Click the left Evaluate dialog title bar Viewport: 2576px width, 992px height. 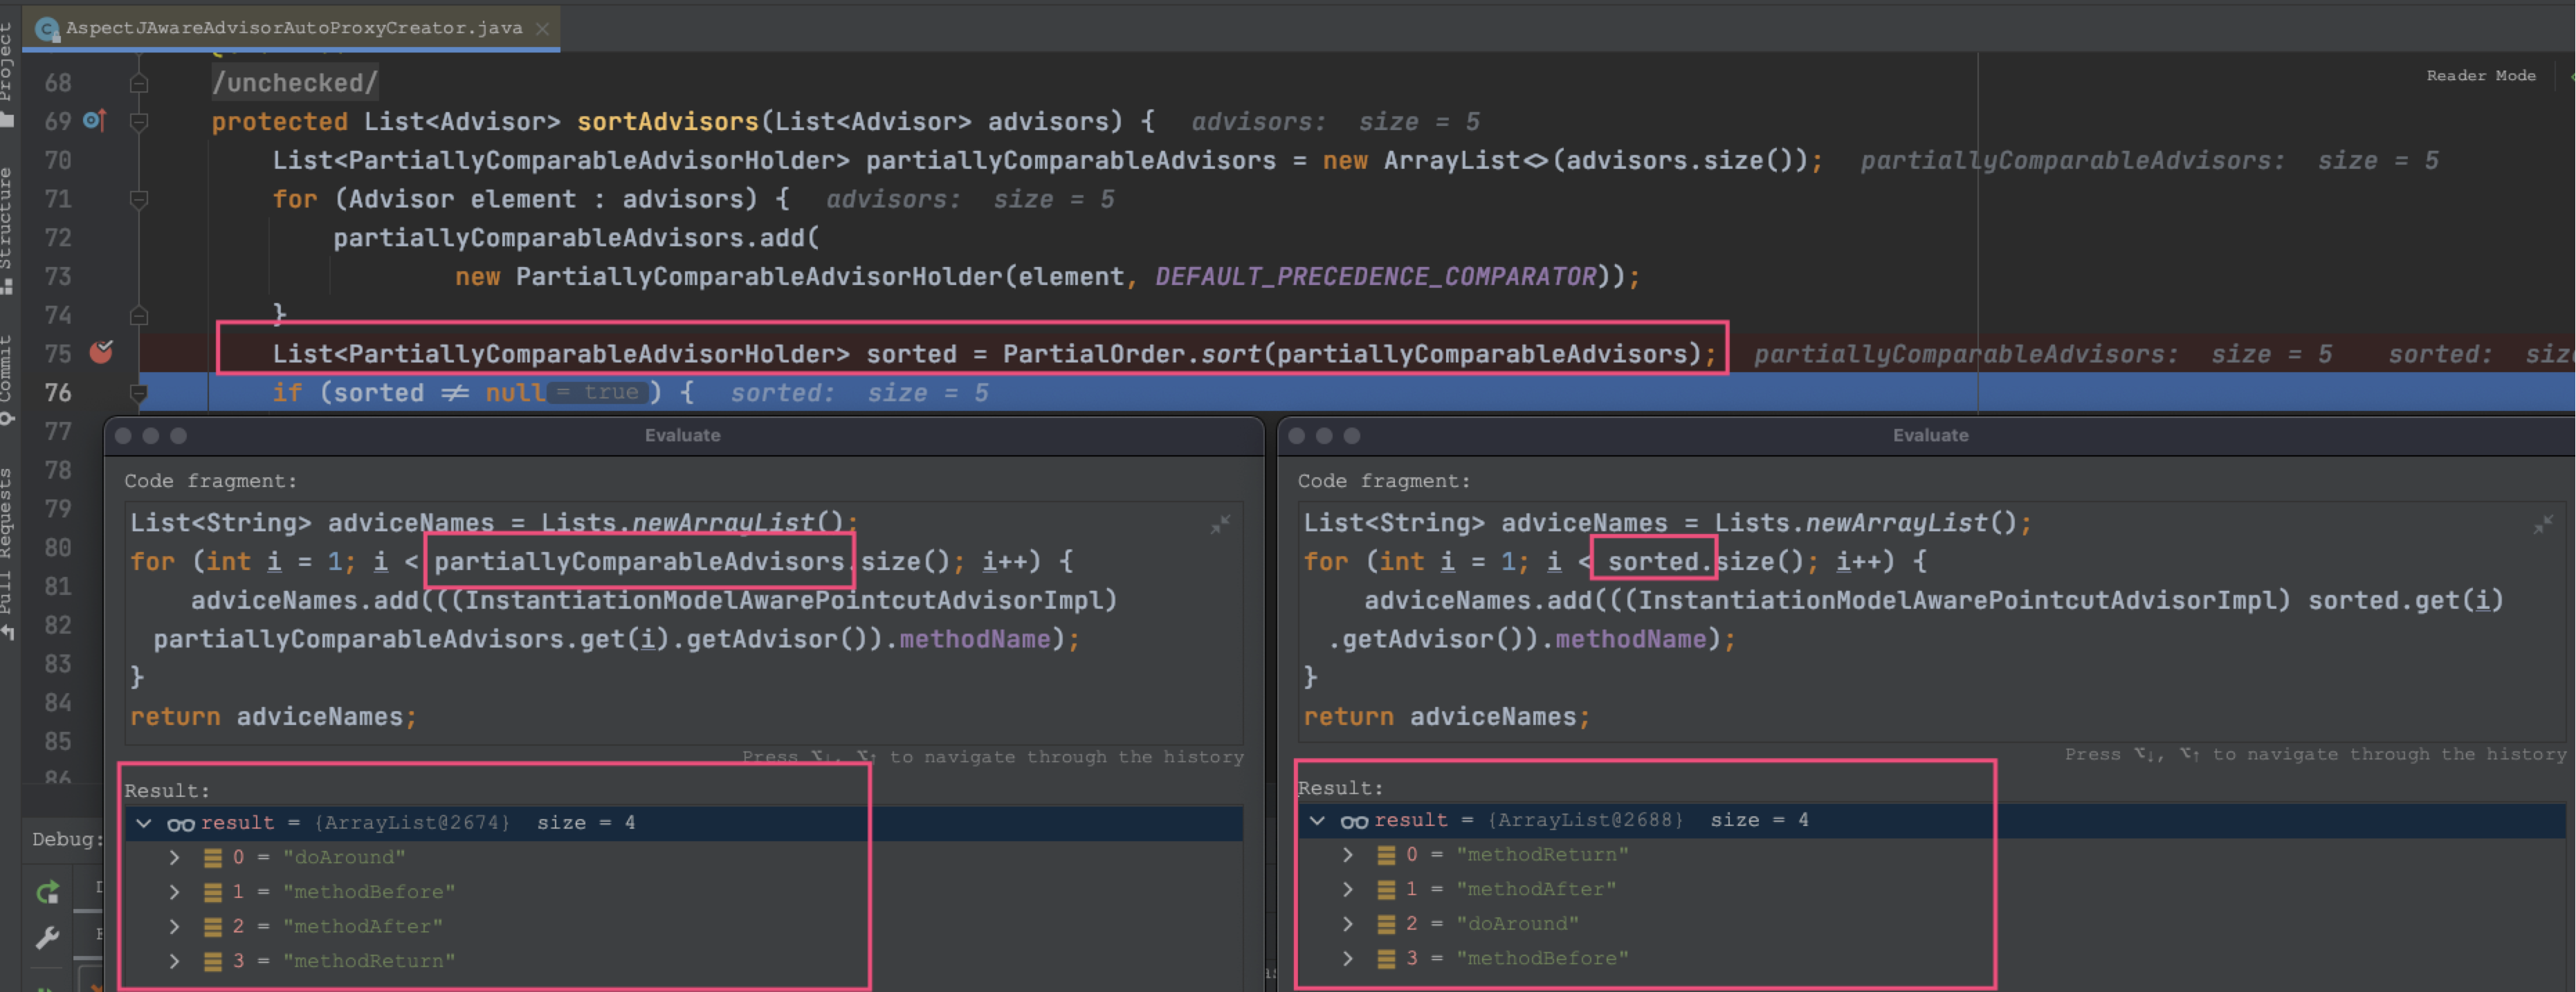[683, 435]
